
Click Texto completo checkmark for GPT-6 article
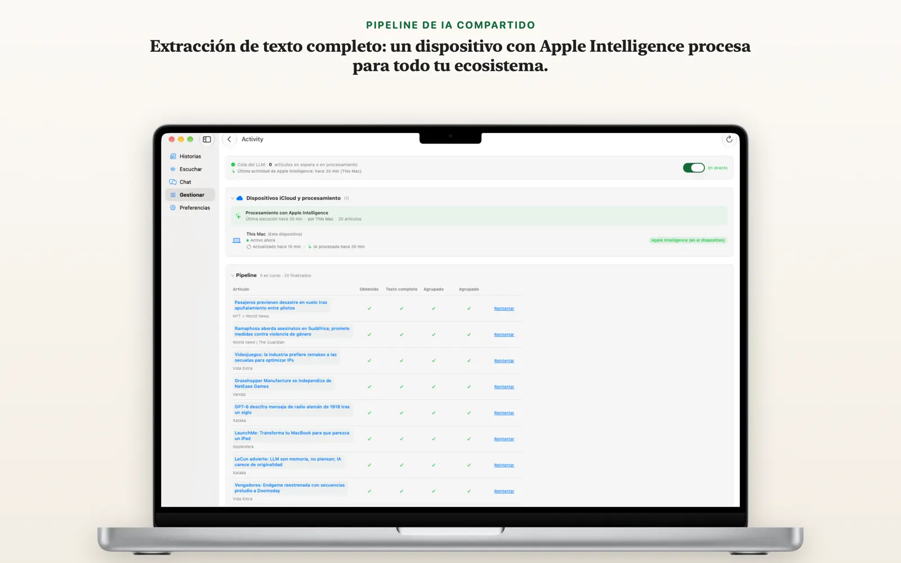click(402, 413)
